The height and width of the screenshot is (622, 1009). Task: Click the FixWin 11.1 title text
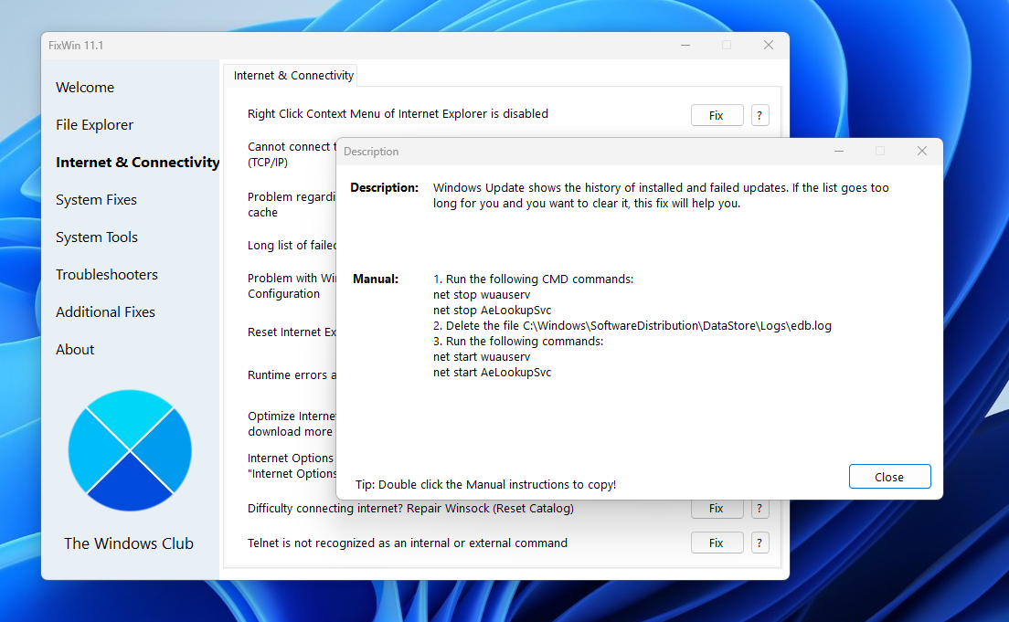(76, 46)
